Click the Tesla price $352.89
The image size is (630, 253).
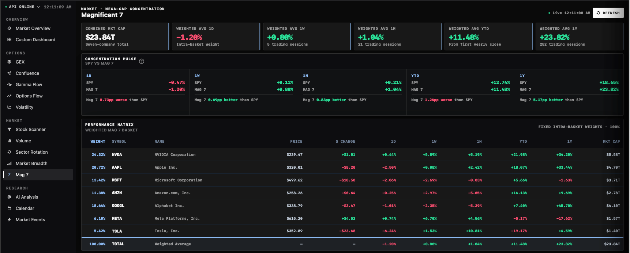[295, 231]
